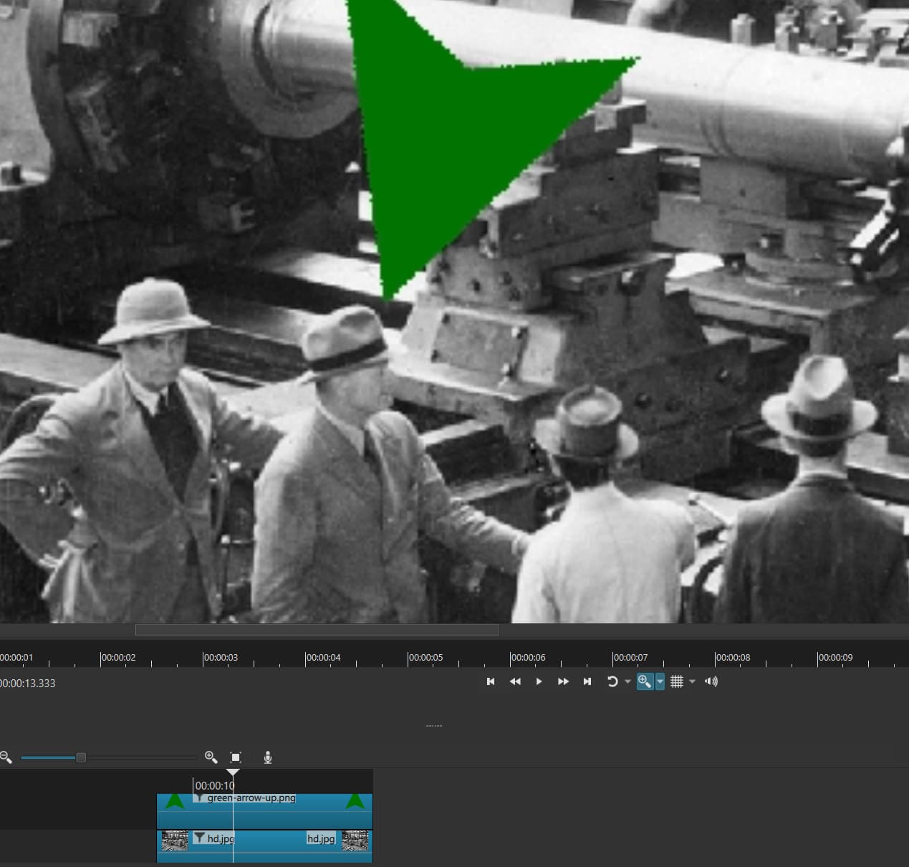909x867 pixels.
Task: Zoom timeline to fit
Action: point(236,757)
